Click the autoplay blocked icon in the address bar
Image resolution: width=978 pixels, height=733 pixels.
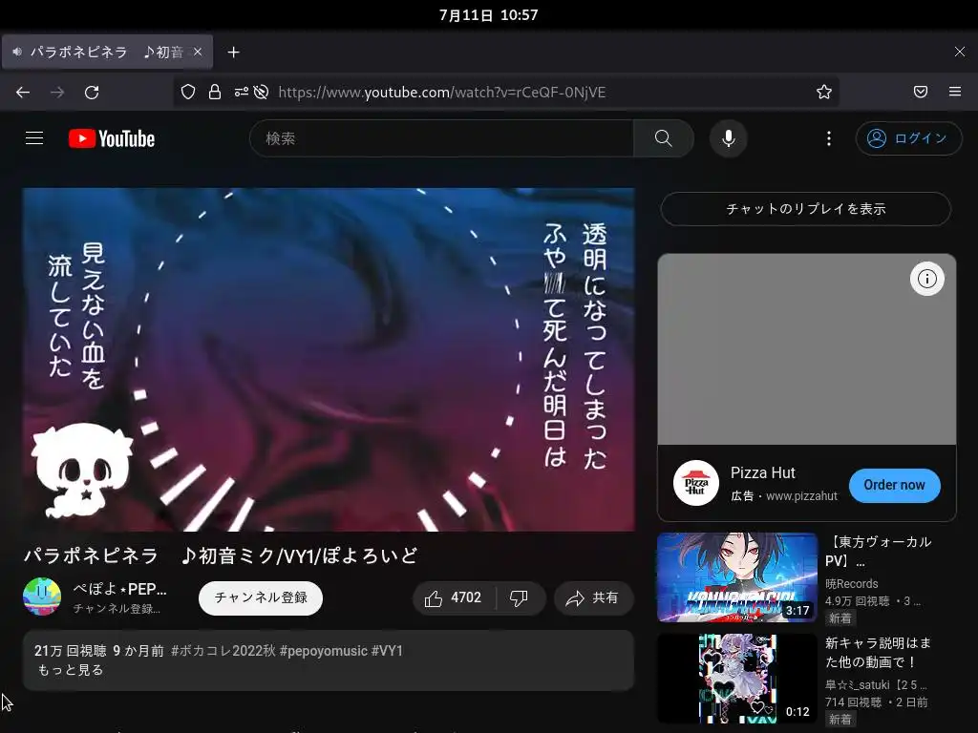coord(262,93)
